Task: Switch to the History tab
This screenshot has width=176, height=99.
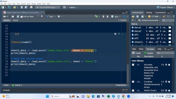Action: click(x=149, y=13)
